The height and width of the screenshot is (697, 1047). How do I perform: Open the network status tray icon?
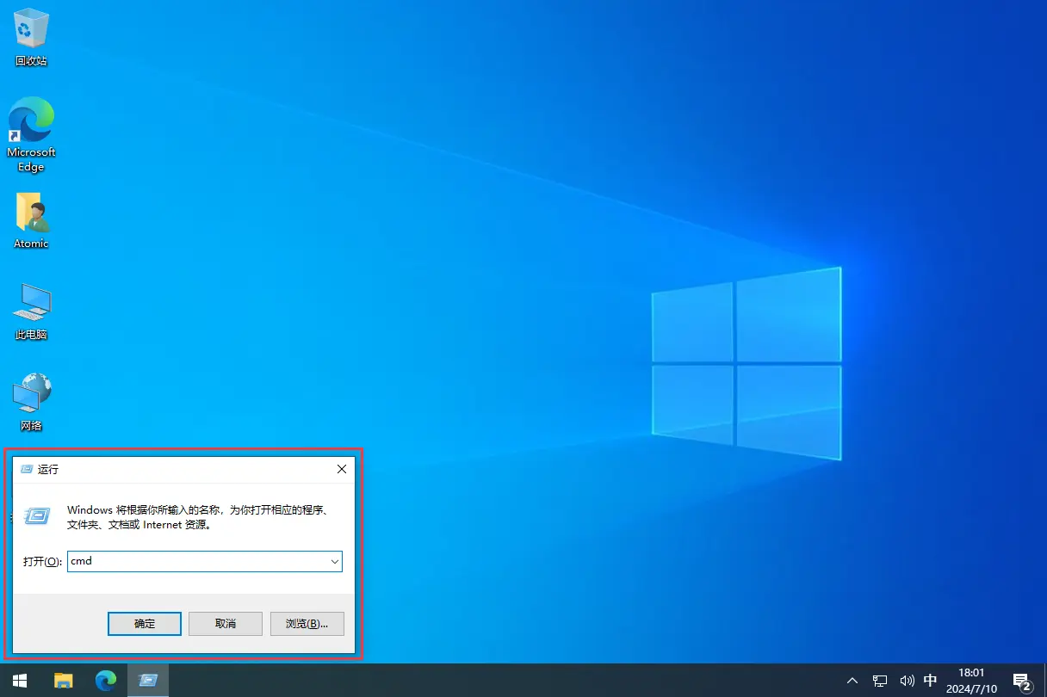point(880,681)
